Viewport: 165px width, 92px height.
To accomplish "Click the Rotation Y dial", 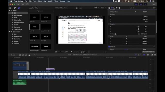I will coord(138,29).
